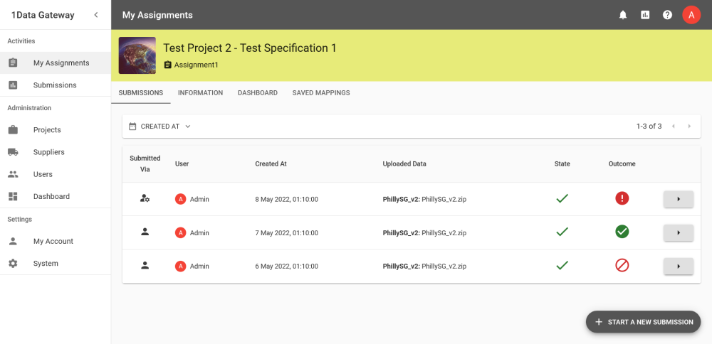Open the chart report icon in header
712x344 pixels.
tap(645, 15)
